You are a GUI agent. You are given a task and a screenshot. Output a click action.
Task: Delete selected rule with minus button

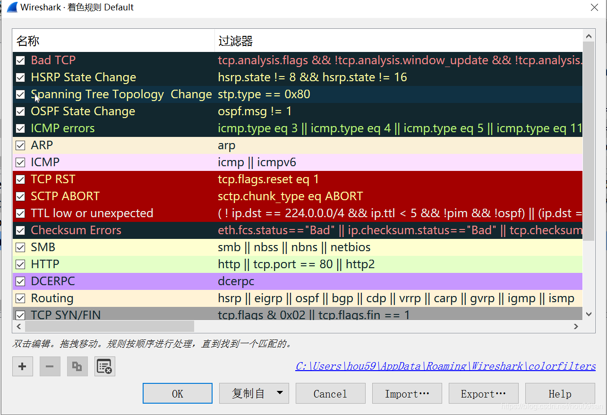(x=50, y=366)
